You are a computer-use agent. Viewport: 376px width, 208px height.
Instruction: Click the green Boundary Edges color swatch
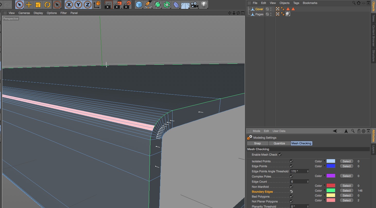[331, 191]
